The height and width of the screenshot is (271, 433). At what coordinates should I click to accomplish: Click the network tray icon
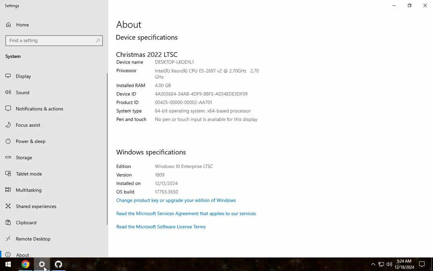(x=381, y=264)
